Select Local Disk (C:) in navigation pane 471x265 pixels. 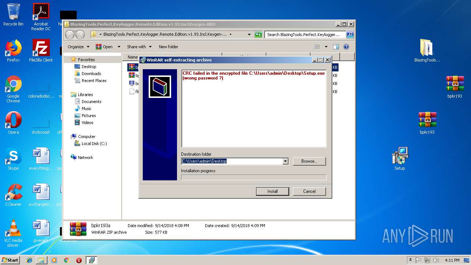pos(94,144)
